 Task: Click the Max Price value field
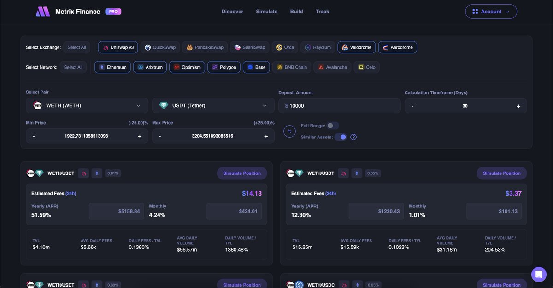click(x=212, y=136)
